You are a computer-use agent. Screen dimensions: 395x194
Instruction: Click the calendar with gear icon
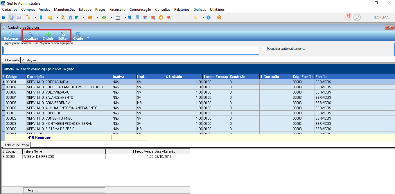(153, 17)
